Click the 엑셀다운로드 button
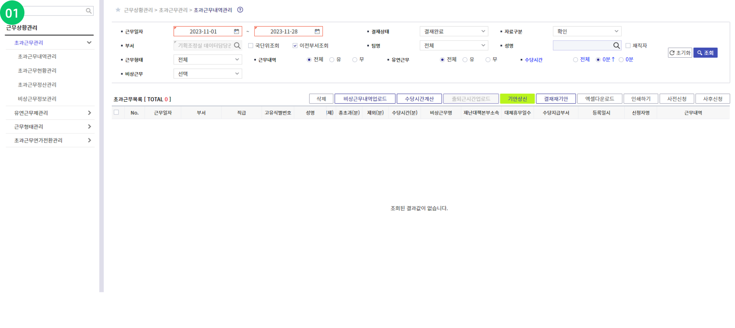The height and width of the screenshot is (328, 735). click(599, 99)
